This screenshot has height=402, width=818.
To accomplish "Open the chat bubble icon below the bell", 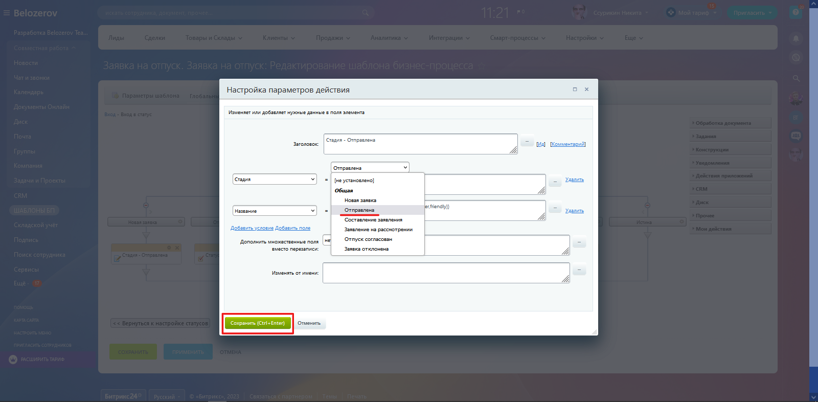I will point(796,57).
